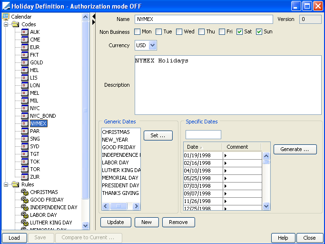The width and height of the screenshot is (325, 244).
Task: Expand comment arrow for 11/26/1998
Action: [226, 201]
